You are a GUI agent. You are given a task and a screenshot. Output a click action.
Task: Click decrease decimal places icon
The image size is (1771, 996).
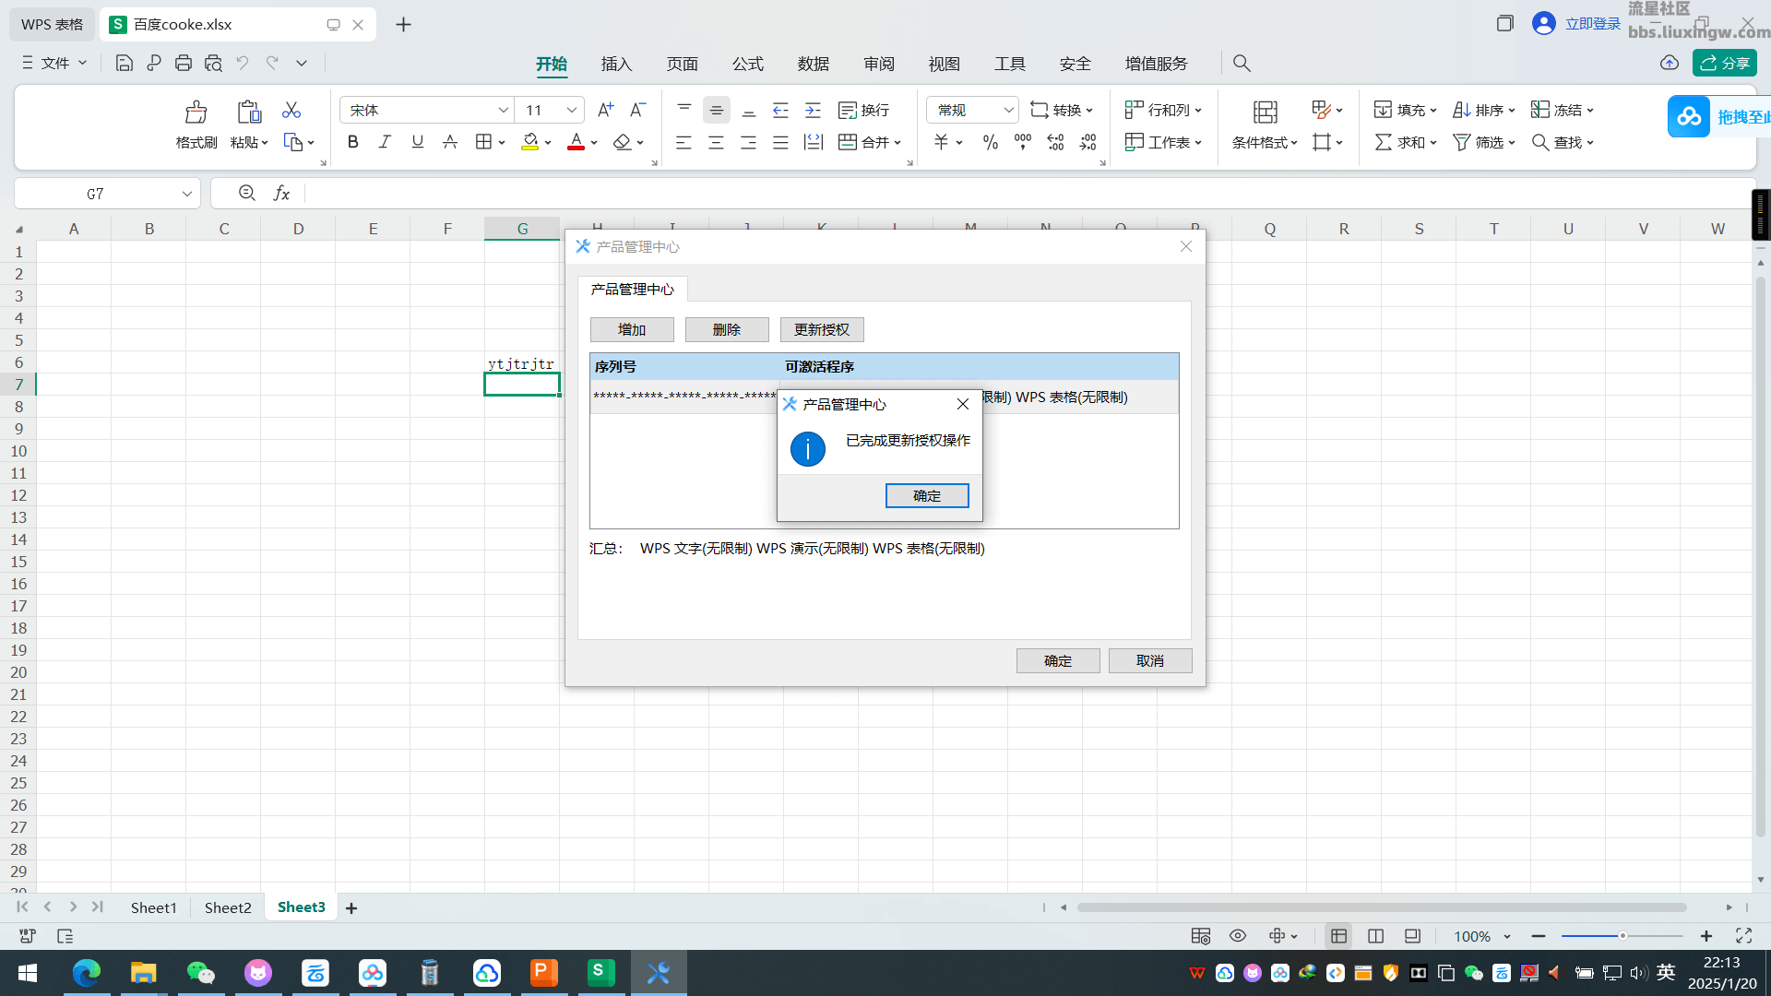(1088, 142)
